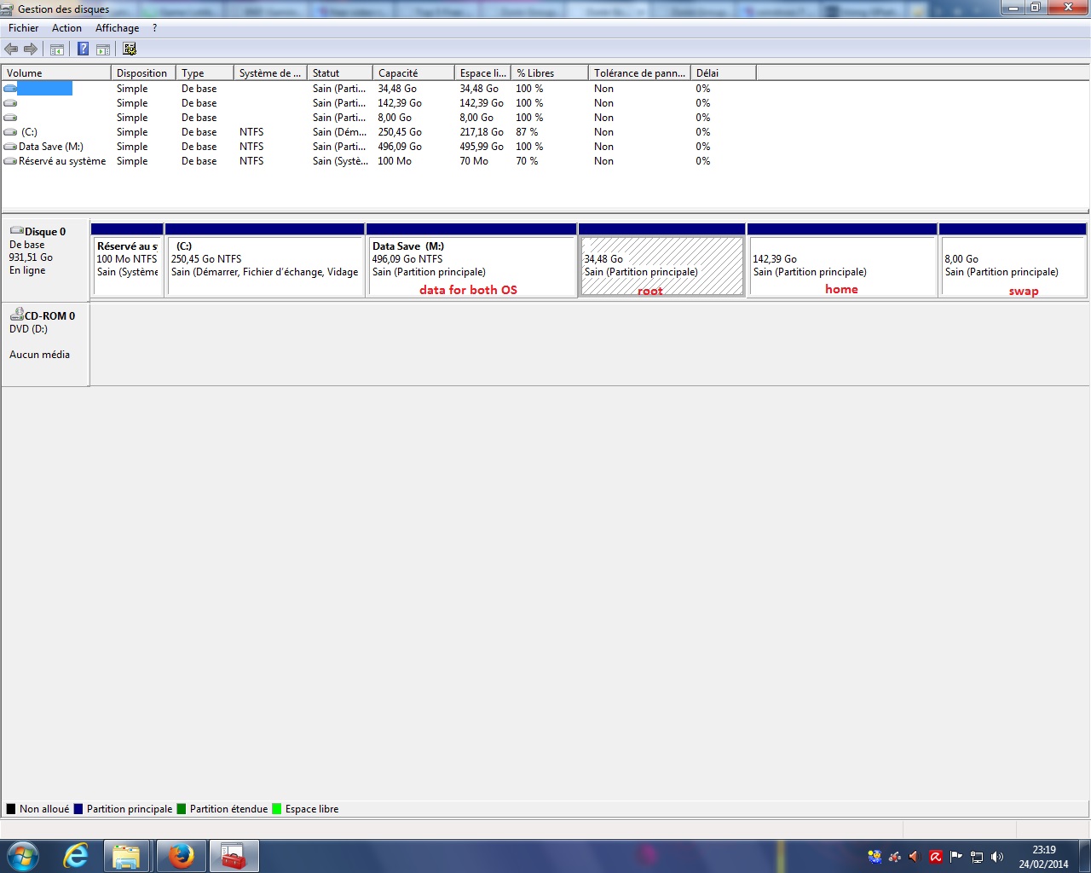1091x873 pixels.
Task: Click the disk settings icon in toolbar
Action: 130,49
